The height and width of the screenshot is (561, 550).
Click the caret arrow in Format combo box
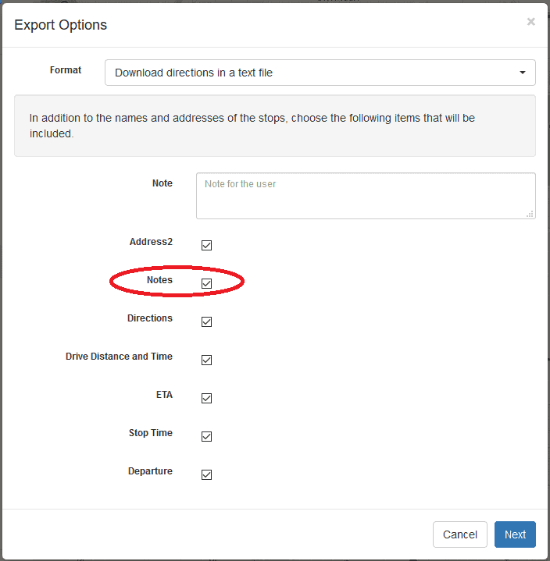click(x=523, y=73)
